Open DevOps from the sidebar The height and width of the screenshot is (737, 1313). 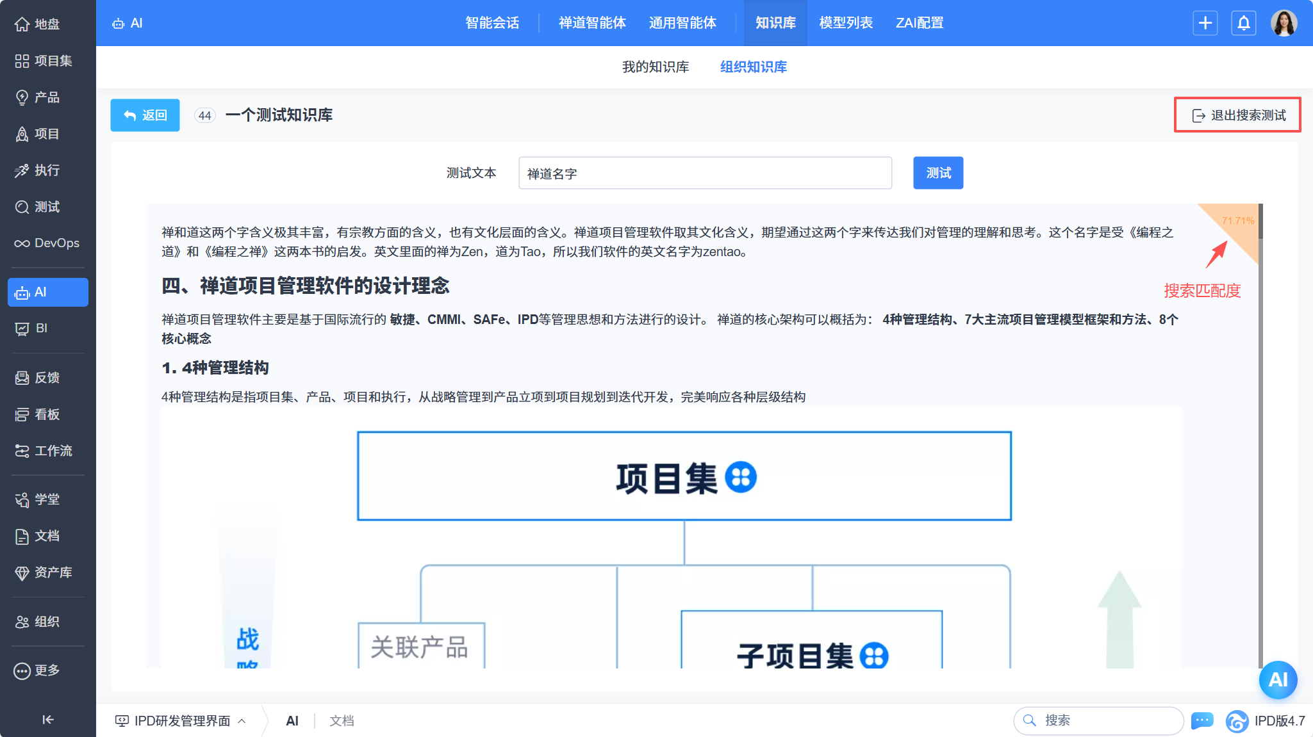[47, 243]
